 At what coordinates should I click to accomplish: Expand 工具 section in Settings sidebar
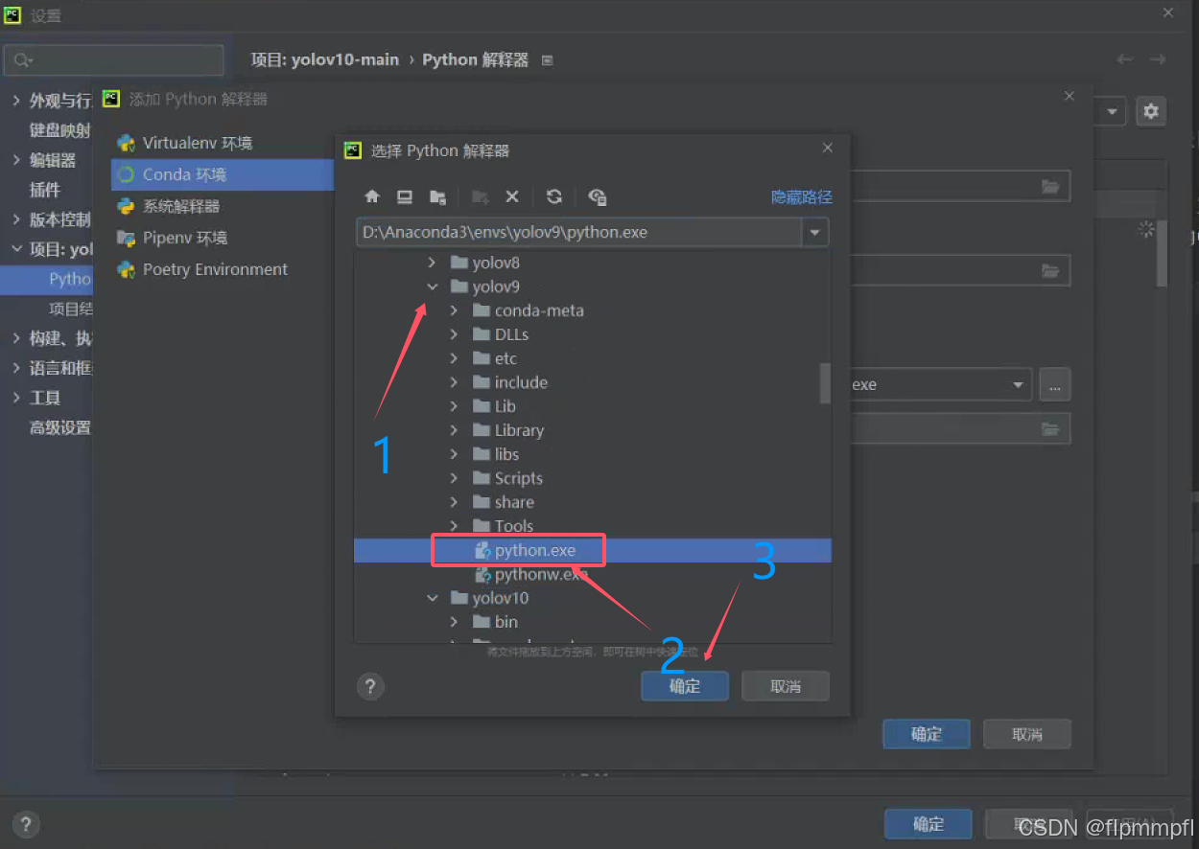[x=16, y=398]
